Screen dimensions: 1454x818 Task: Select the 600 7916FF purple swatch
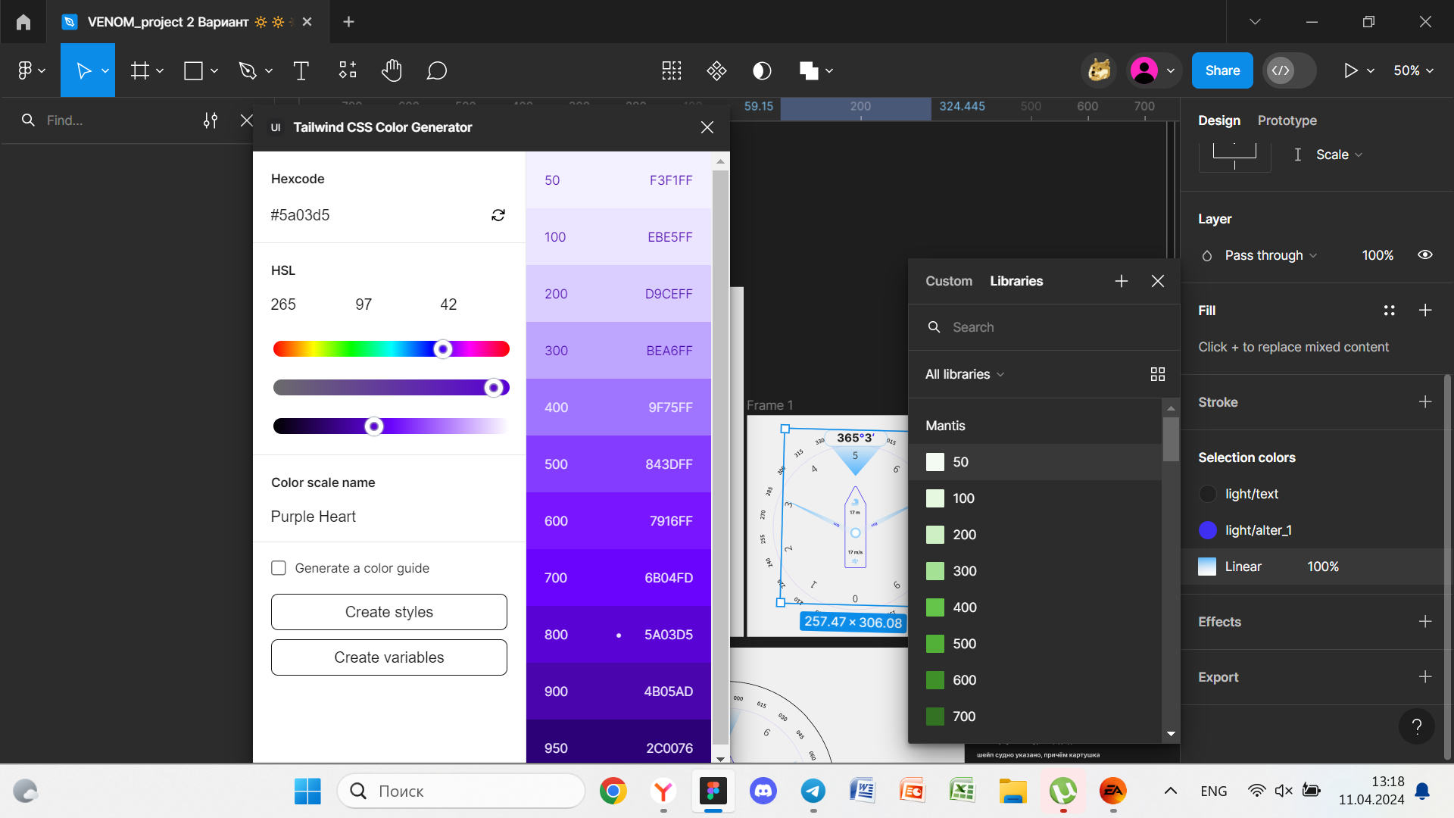click(619, 521)
